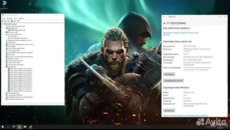Click Home icon beside О программе
Viewport: 230px width, 130px height.
[165, 23]
